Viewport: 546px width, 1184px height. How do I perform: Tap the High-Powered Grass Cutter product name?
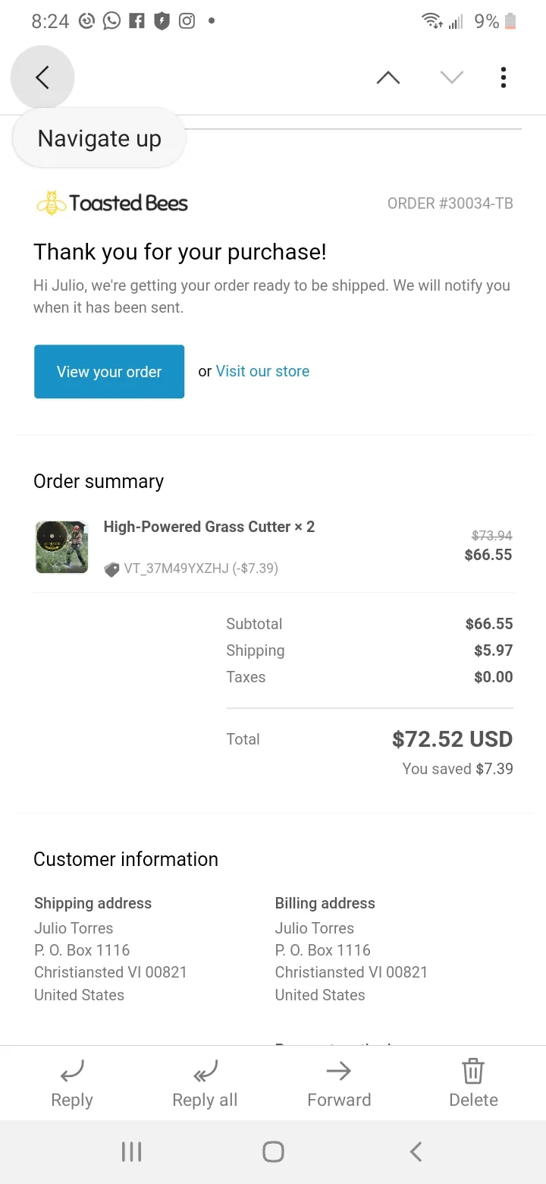click(x=209, y=527)
